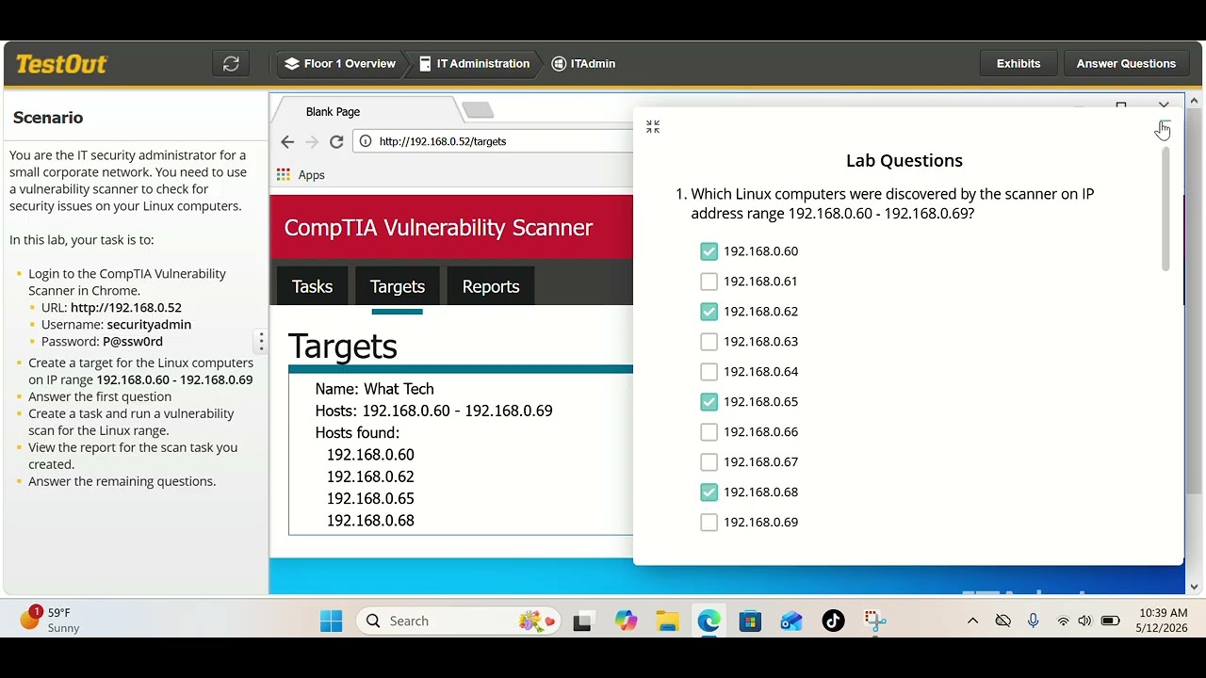Check the 192.168.0.63 checkbox

pyautogui.click(x=709, y=342)
